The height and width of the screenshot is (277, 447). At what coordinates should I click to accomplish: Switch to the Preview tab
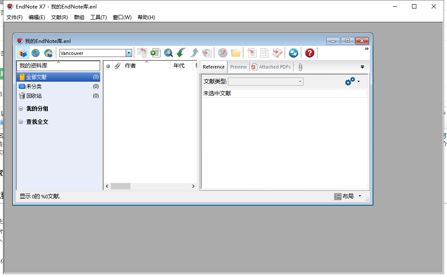[238, 67]
